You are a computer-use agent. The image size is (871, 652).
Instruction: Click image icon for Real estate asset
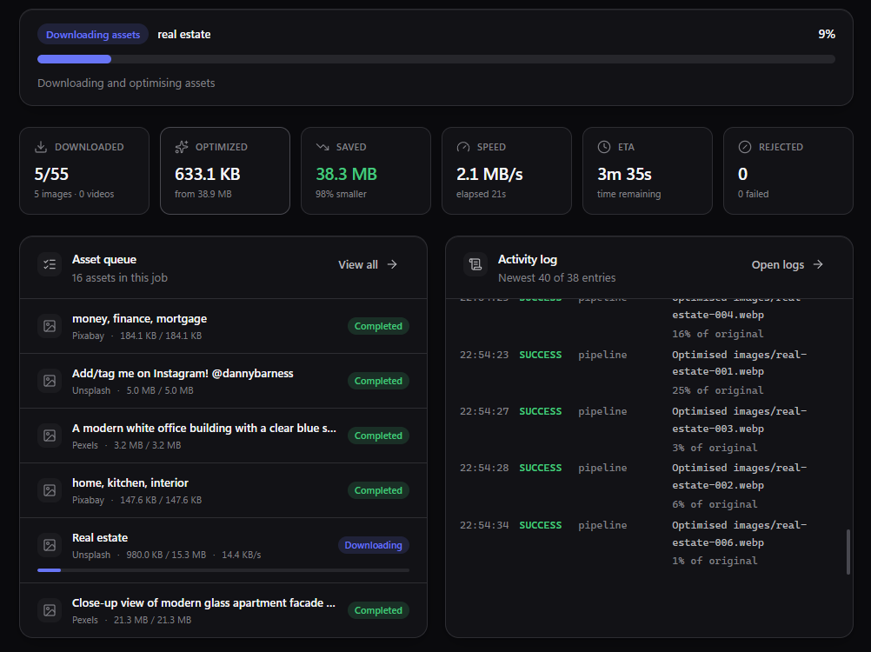click(50, 545)
